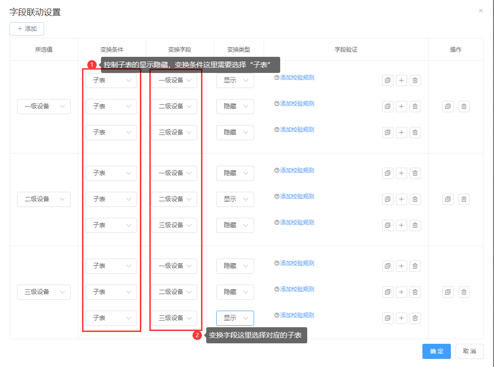
Task: Open the first 子表 dropdown under 变换条件
Action: point(111,81)
